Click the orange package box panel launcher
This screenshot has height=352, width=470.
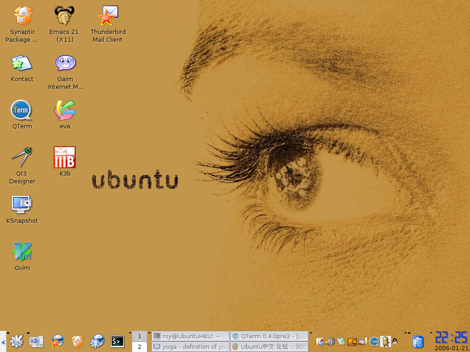pos(77,341)
